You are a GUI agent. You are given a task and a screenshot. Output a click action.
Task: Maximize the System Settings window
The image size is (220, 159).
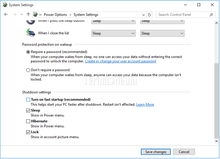(199, 5)
